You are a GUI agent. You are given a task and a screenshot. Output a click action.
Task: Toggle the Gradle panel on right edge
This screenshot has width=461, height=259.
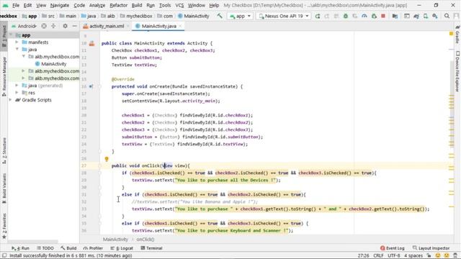point(457,35)
